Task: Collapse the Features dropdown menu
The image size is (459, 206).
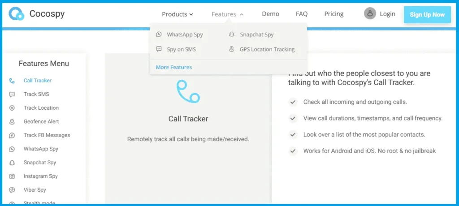Action: coord(227,14)
